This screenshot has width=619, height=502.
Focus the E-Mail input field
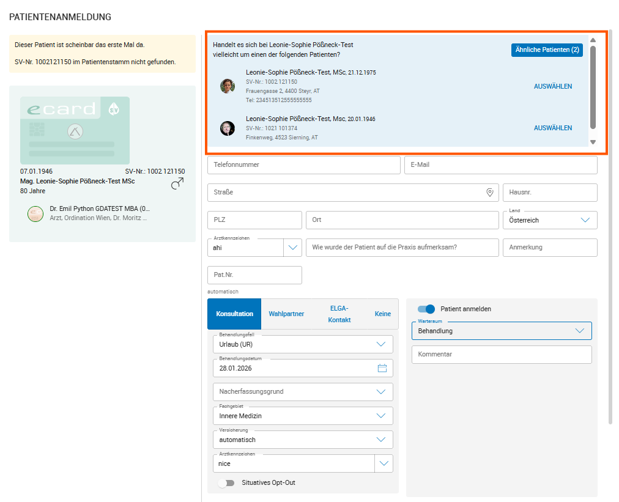501,165
